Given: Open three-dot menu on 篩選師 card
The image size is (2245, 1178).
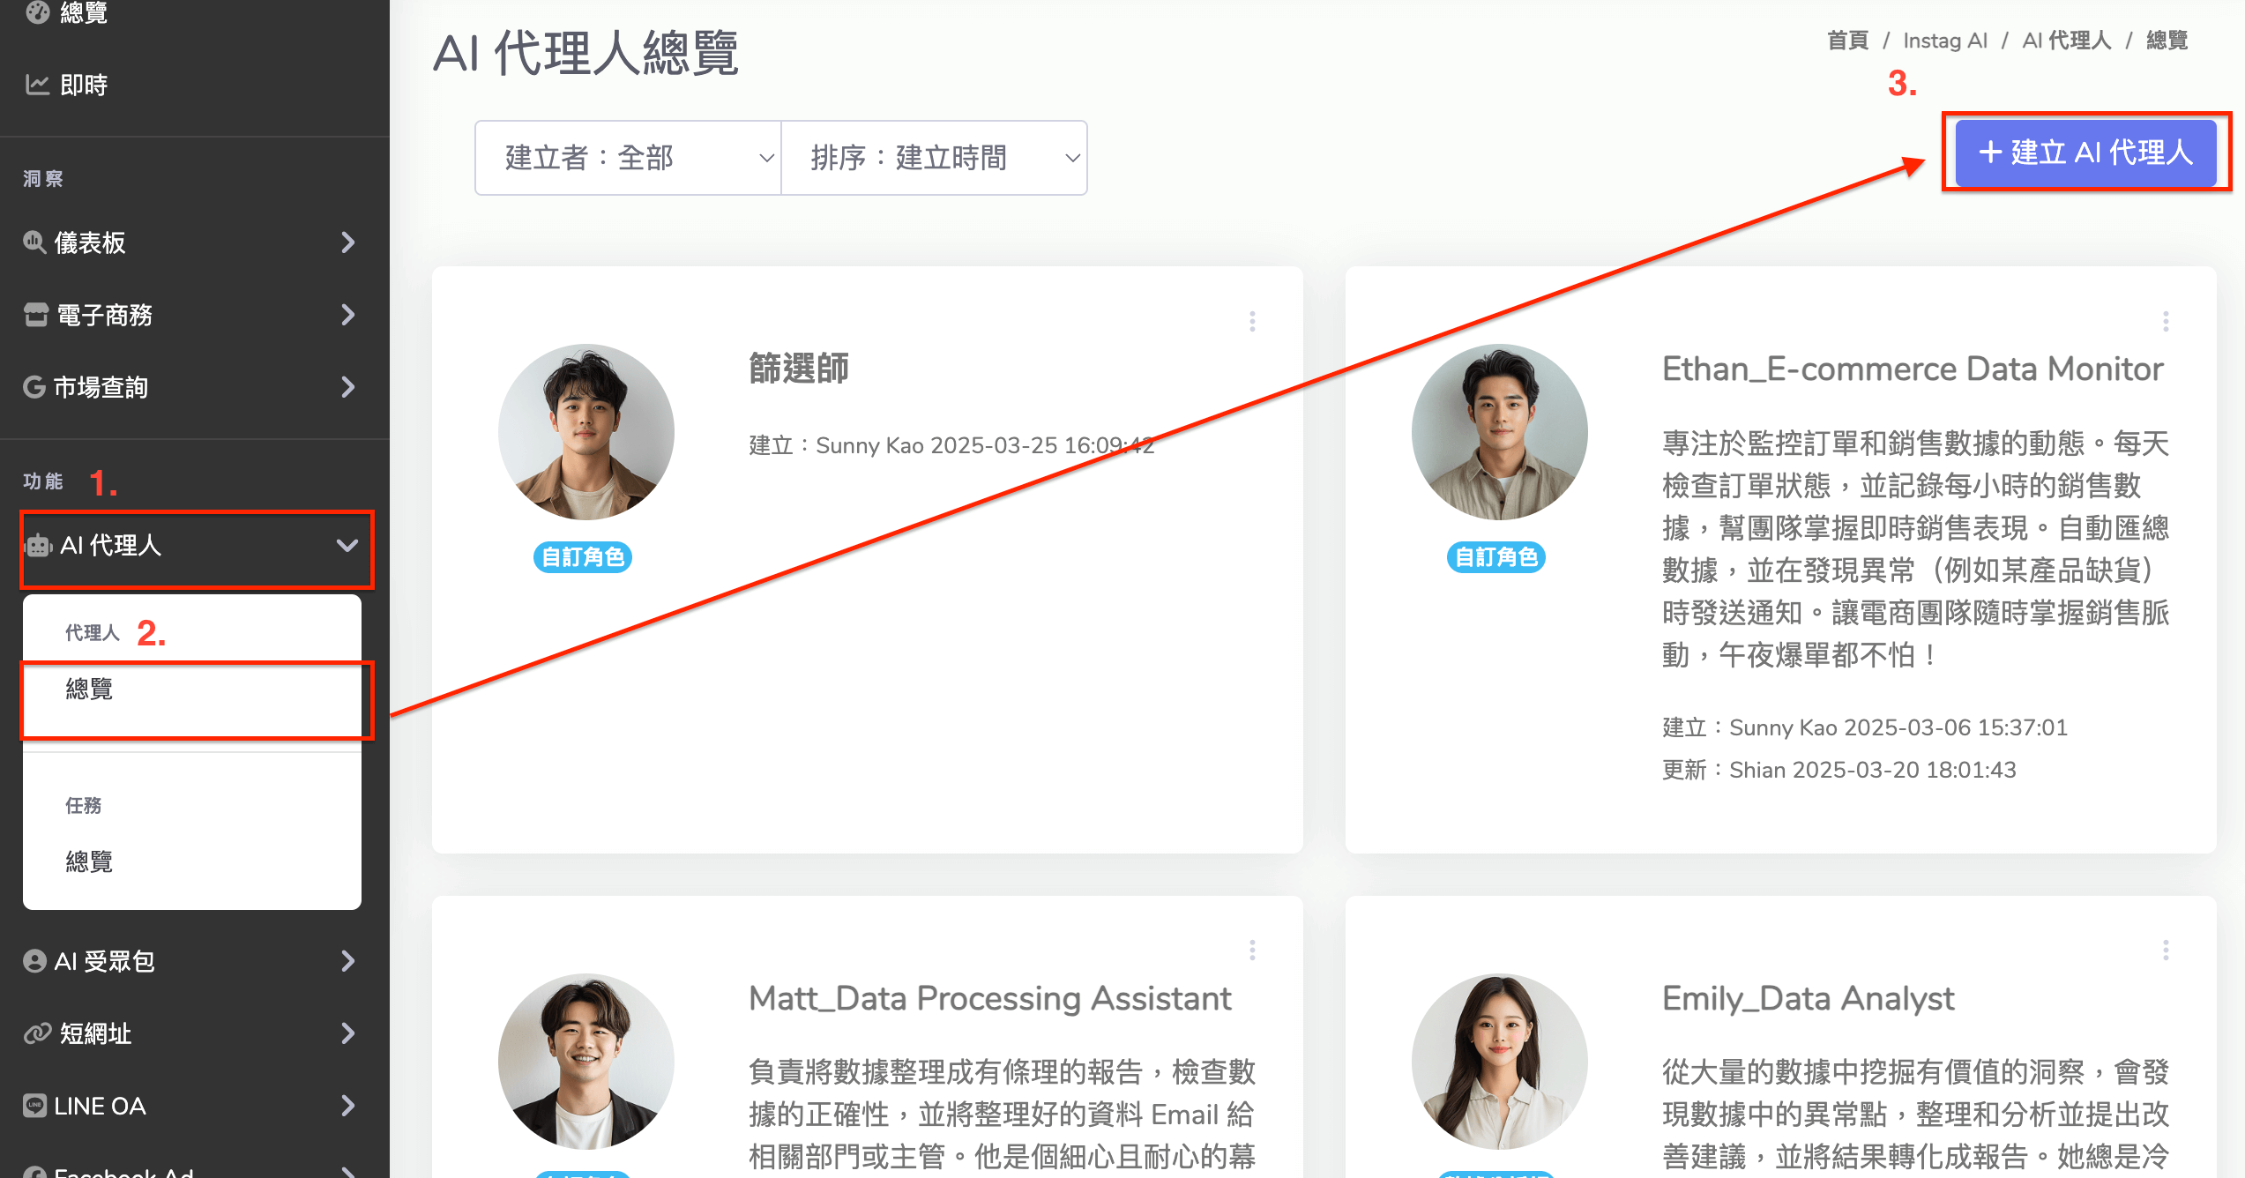Looking at the screenshot, I should point(1252,322).
